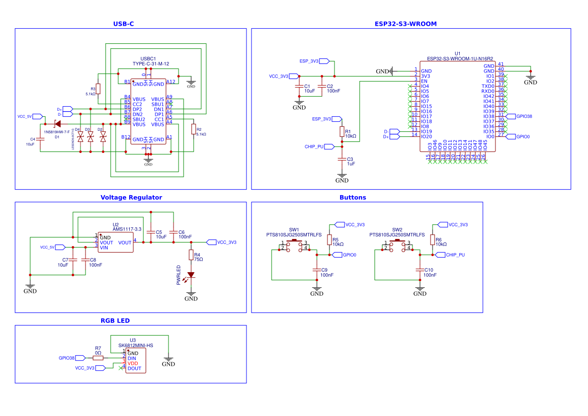The image size is (588, 416).
Task: Click the C3 1uF capacitor symbol
Action: click(342, 159)
